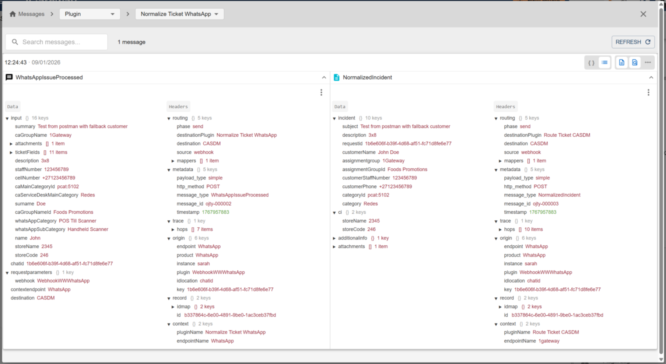
Task: Click the NormalizedIncident document icon
Action: coord(336,77)
